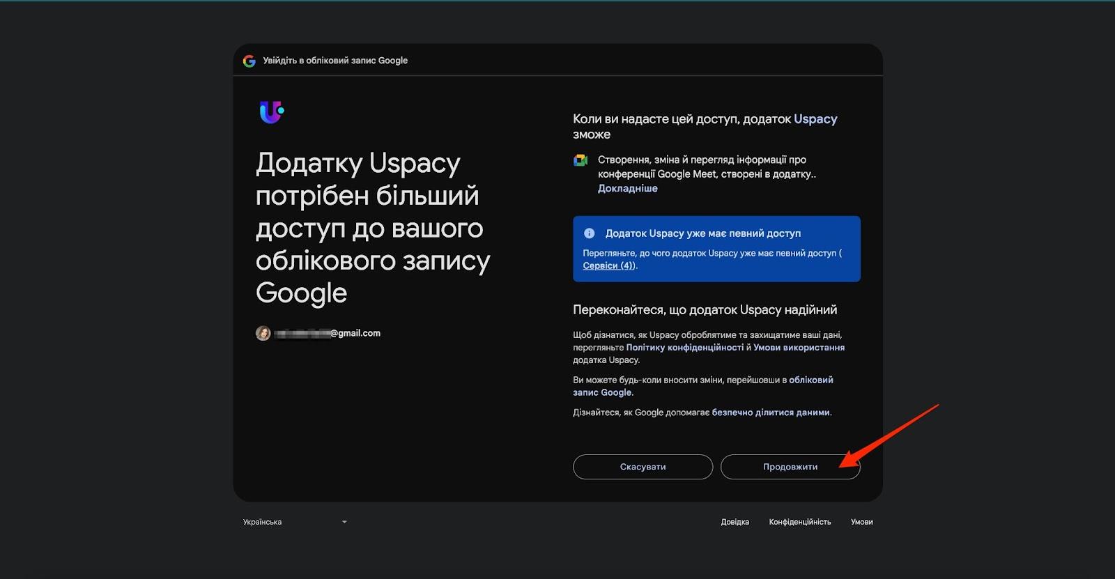Open Довідка footer link
The height and width of the screenshot is (579, 1115).
coord(735,522)
